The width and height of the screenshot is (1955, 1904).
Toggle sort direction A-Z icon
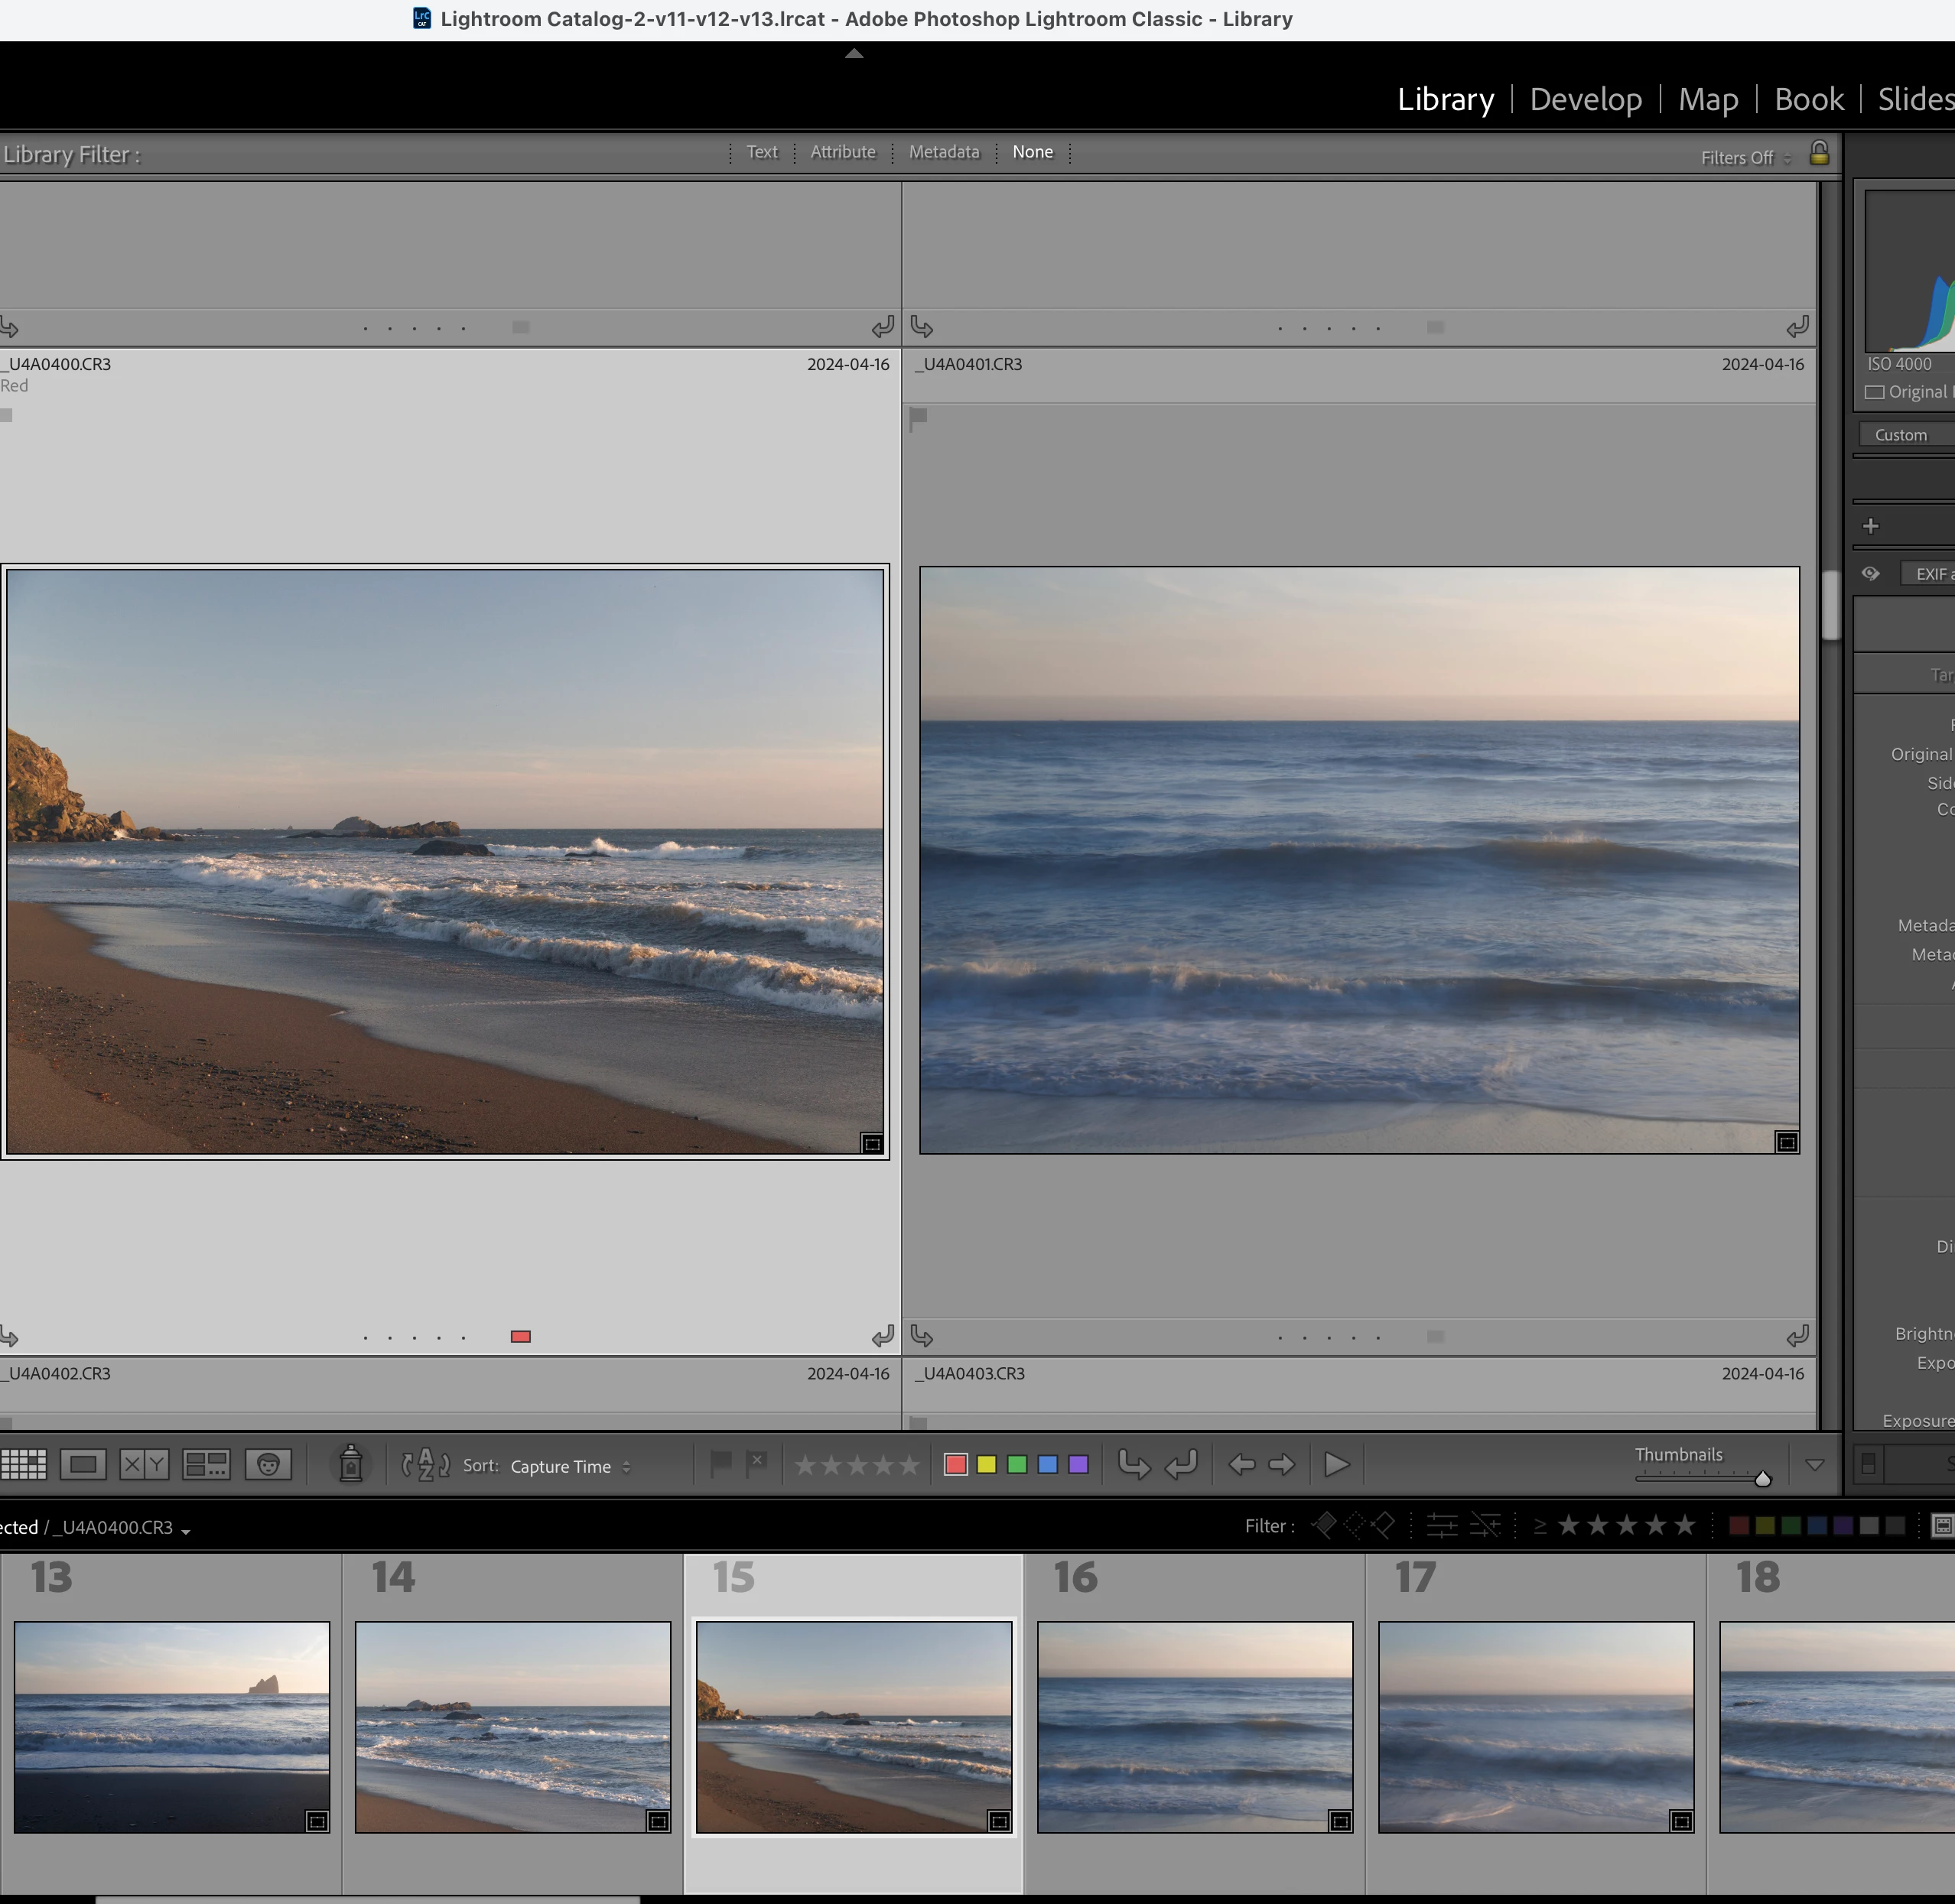[x=425, y=1465]
